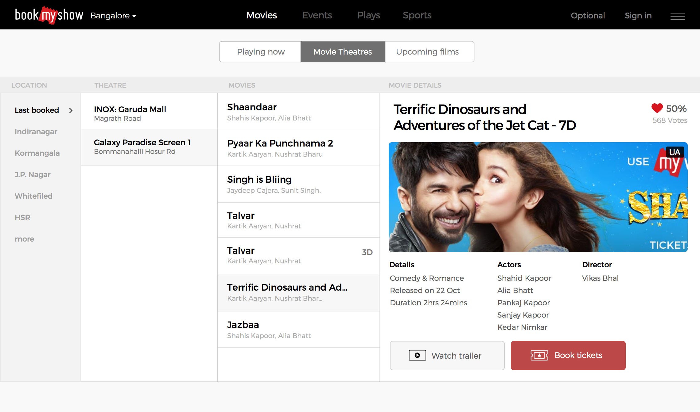Click the 3D label next to Talvar
Screen dimensions: 700x412
point(367,252)
